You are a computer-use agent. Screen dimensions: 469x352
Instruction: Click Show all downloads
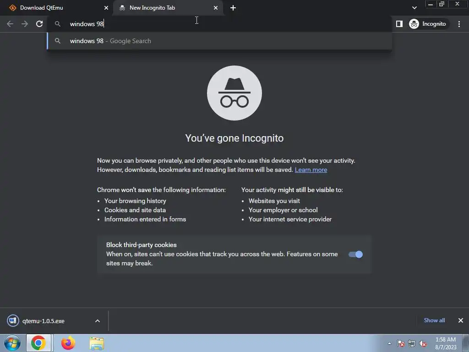[x=434, y=320]
